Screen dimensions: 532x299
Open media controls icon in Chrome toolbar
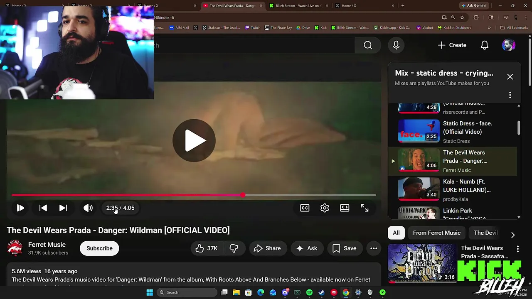506,17
